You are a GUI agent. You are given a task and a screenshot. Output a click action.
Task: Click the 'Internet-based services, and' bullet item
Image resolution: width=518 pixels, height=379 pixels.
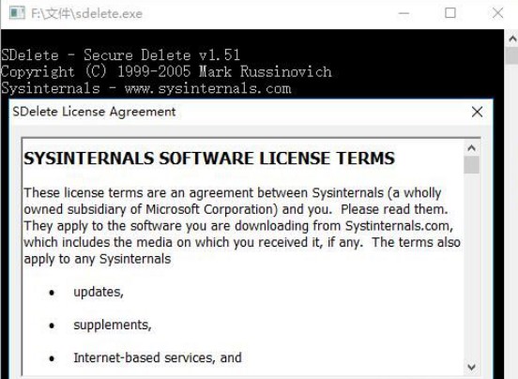tap(158, 357)
